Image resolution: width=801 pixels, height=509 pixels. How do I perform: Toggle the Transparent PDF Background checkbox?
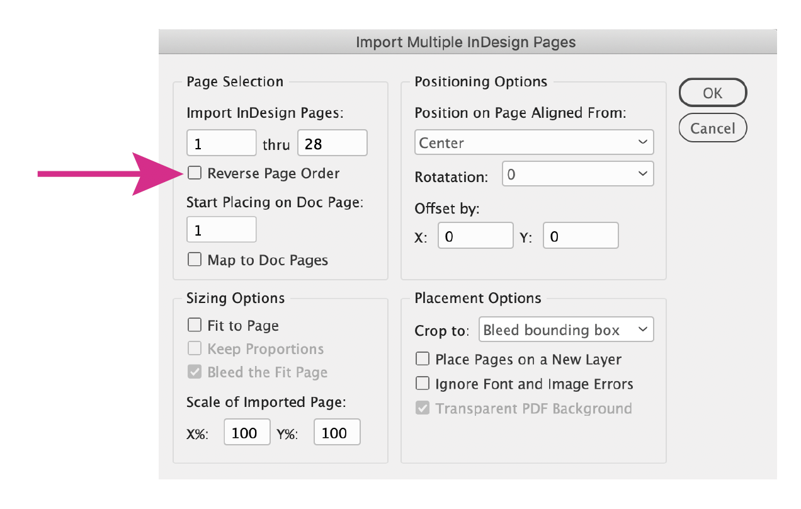(x=423, y=408)
